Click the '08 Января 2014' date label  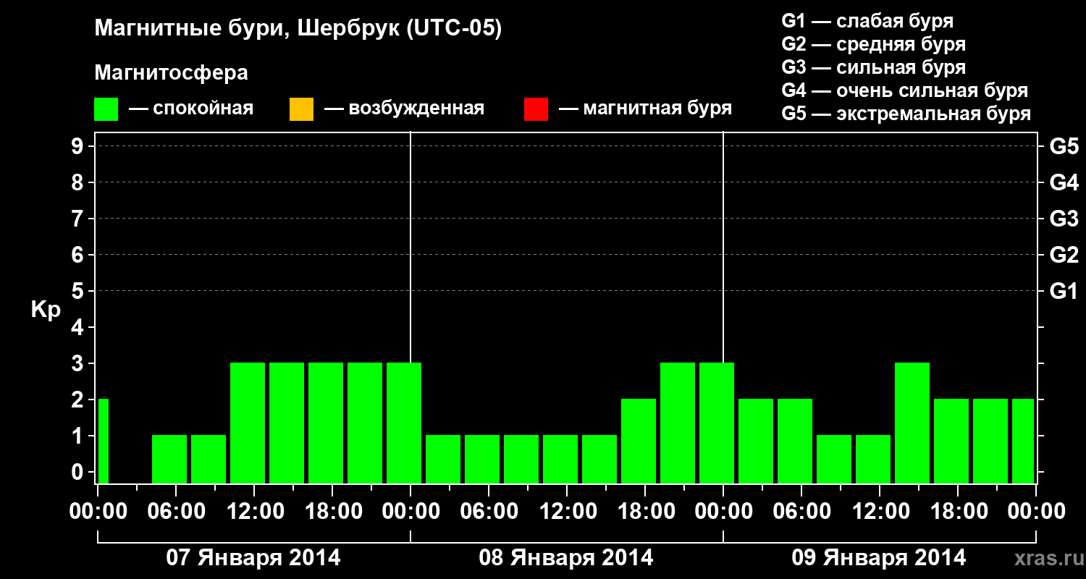pyautogui.click(x=566, y=558)
